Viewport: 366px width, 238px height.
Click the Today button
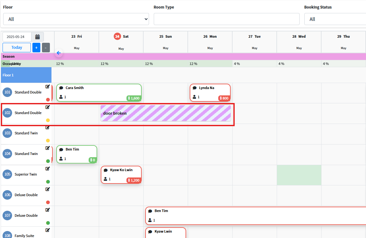click(x=17, y=48)
